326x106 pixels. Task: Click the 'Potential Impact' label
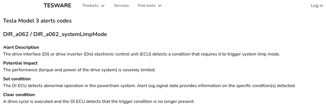[x=20, y=63]
